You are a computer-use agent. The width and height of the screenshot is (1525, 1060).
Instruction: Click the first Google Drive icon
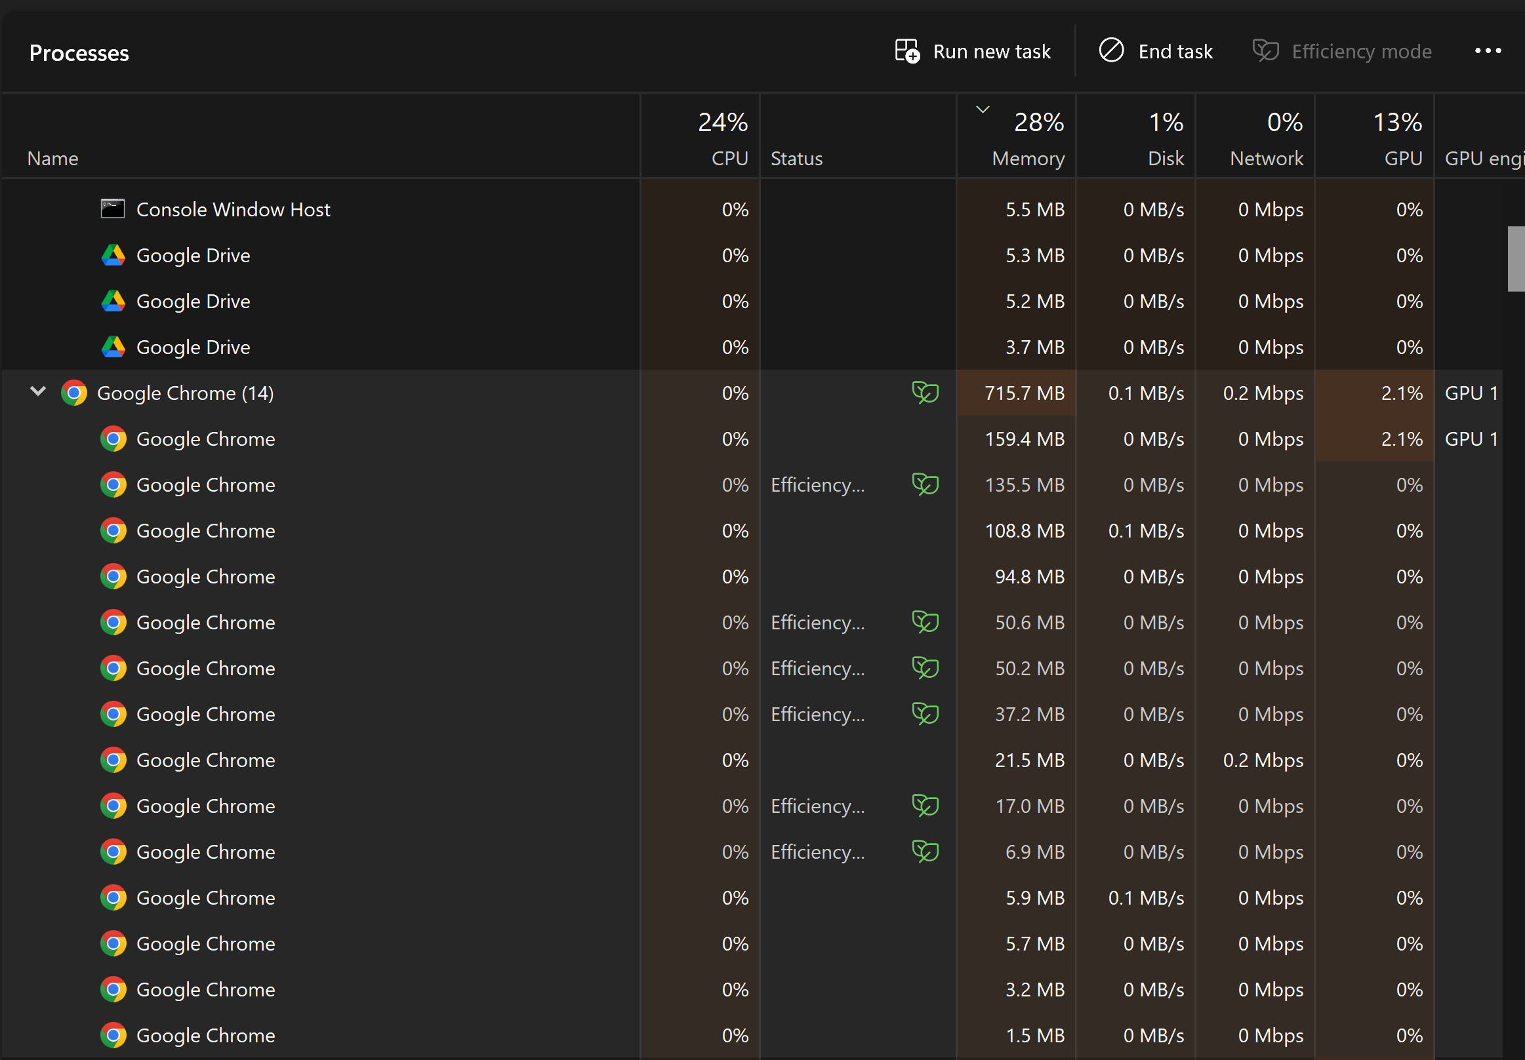pyautogui.click(x=113, y=256)
